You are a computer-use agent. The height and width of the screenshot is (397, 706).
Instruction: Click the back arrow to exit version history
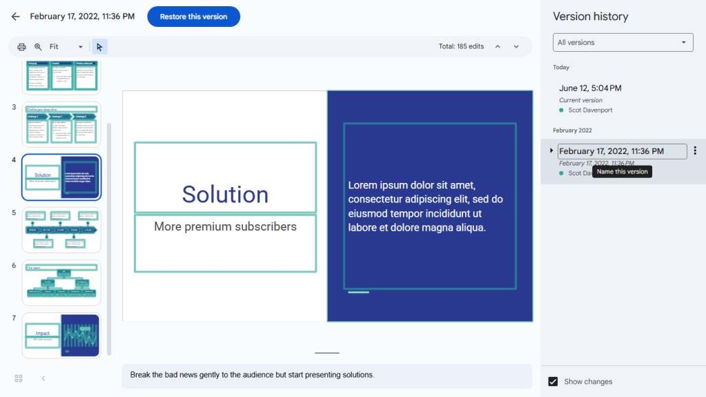tap(15, 17)
